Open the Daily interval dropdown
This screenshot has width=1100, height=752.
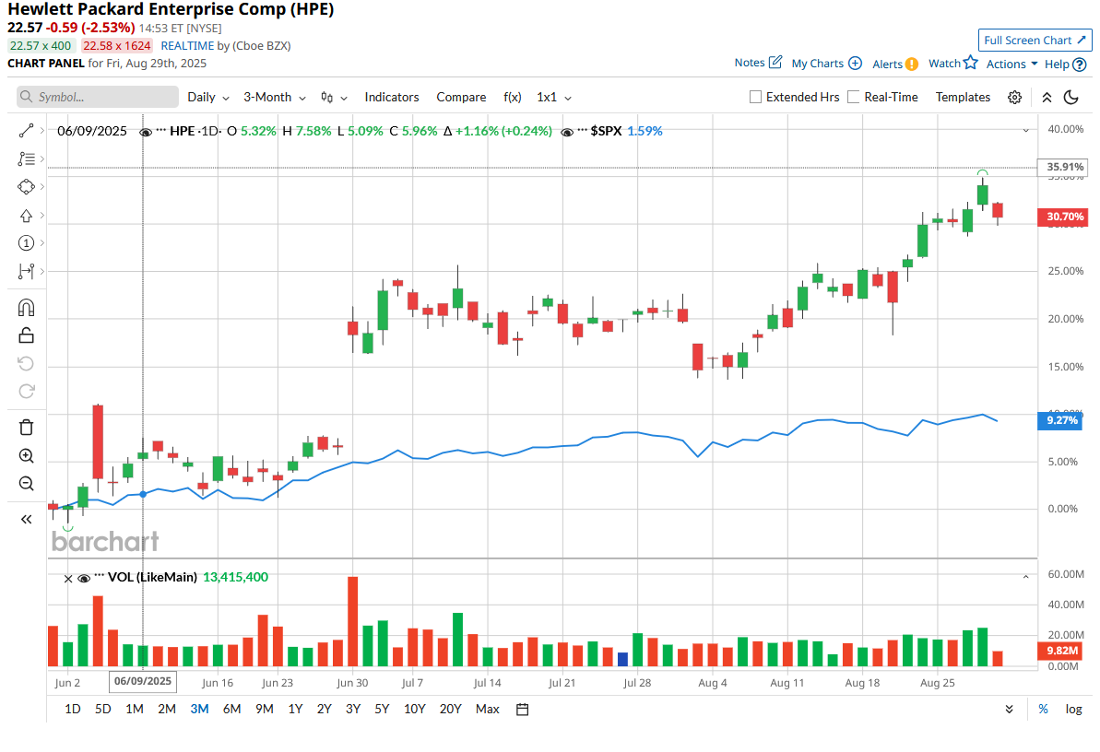click(208, 97)
